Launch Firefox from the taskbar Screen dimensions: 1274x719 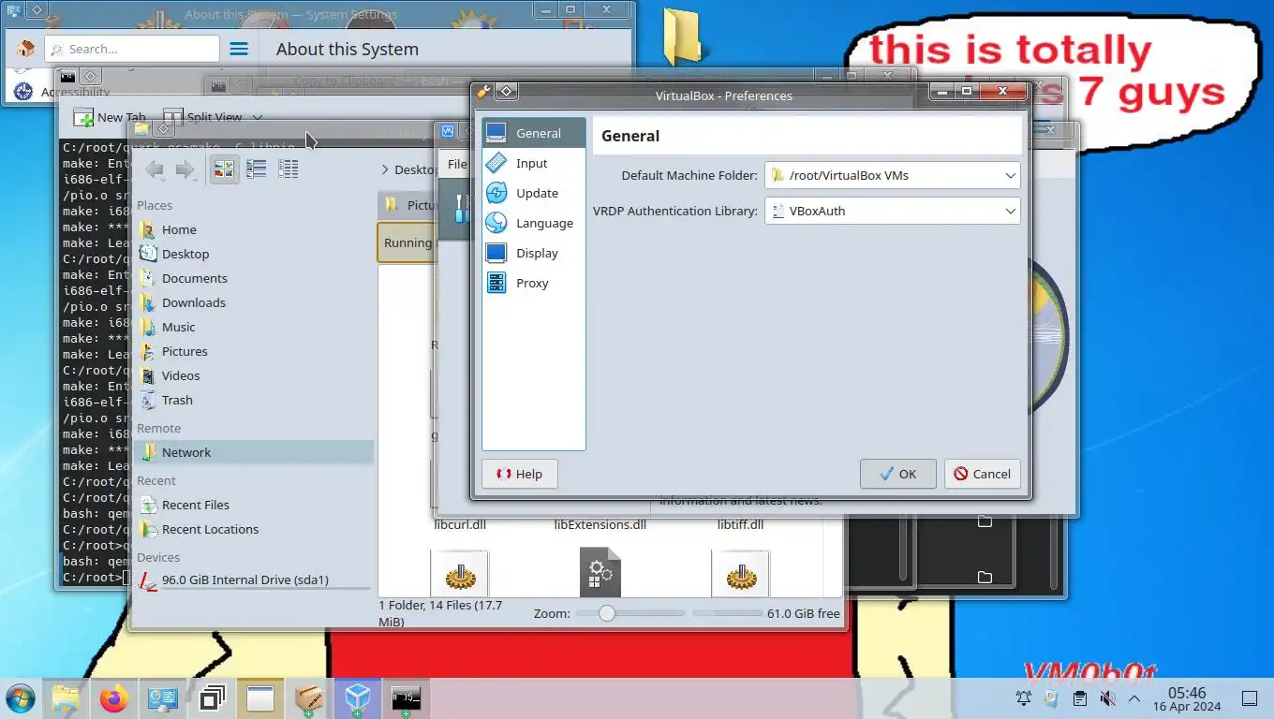pyautogui.click(x=114, y=698)
